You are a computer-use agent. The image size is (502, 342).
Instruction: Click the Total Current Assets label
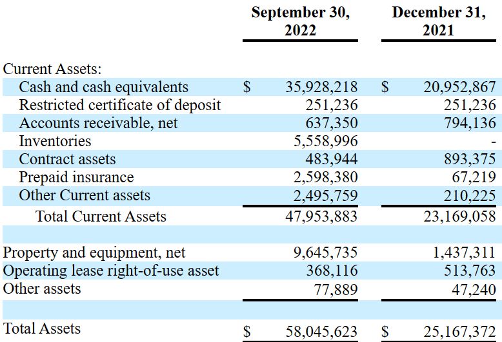pos(101,216)
